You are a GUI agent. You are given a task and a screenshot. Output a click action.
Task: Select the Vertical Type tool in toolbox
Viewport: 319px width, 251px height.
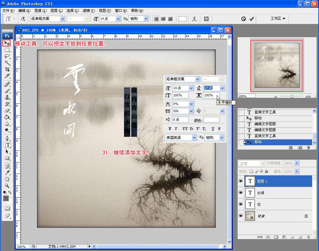pyautogui.click(x=7, y=145)
